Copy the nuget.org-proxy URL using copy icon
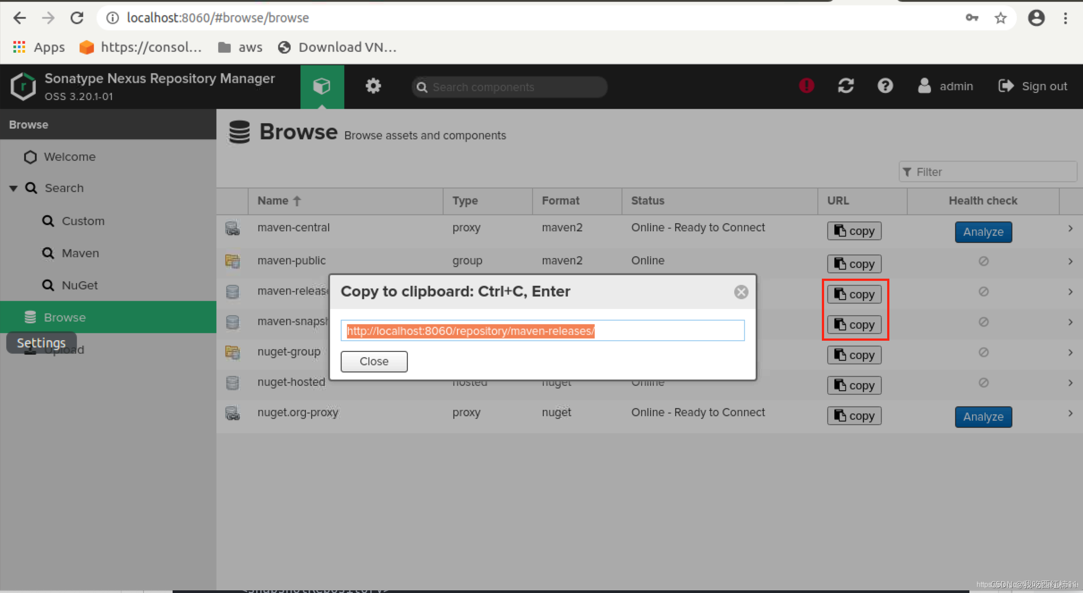The height and width of the screenshot is (593, 1083). click(x=853, y=415)
